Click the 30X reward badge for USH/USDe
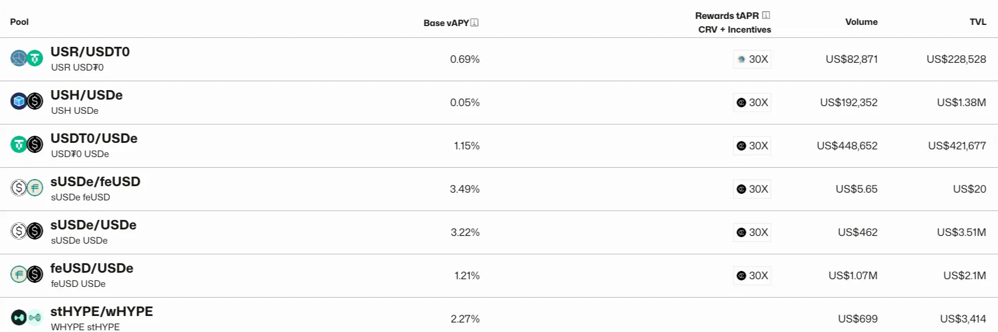Image resolution: width=998 pixels, height=332 pixels. pos(752,103)
